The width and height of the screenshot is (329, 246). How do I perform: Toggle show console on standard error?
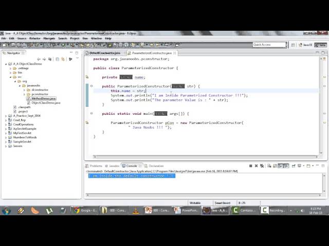coord(286,166)
